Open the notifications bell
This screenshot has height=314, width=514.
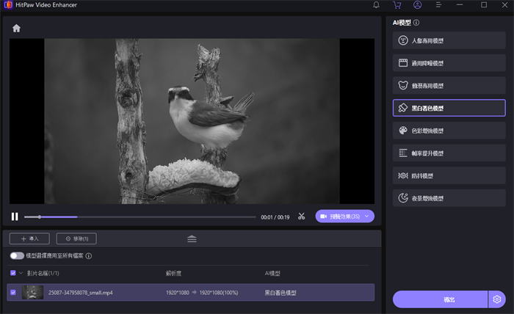pyautogui.click(x=377, y=5)
